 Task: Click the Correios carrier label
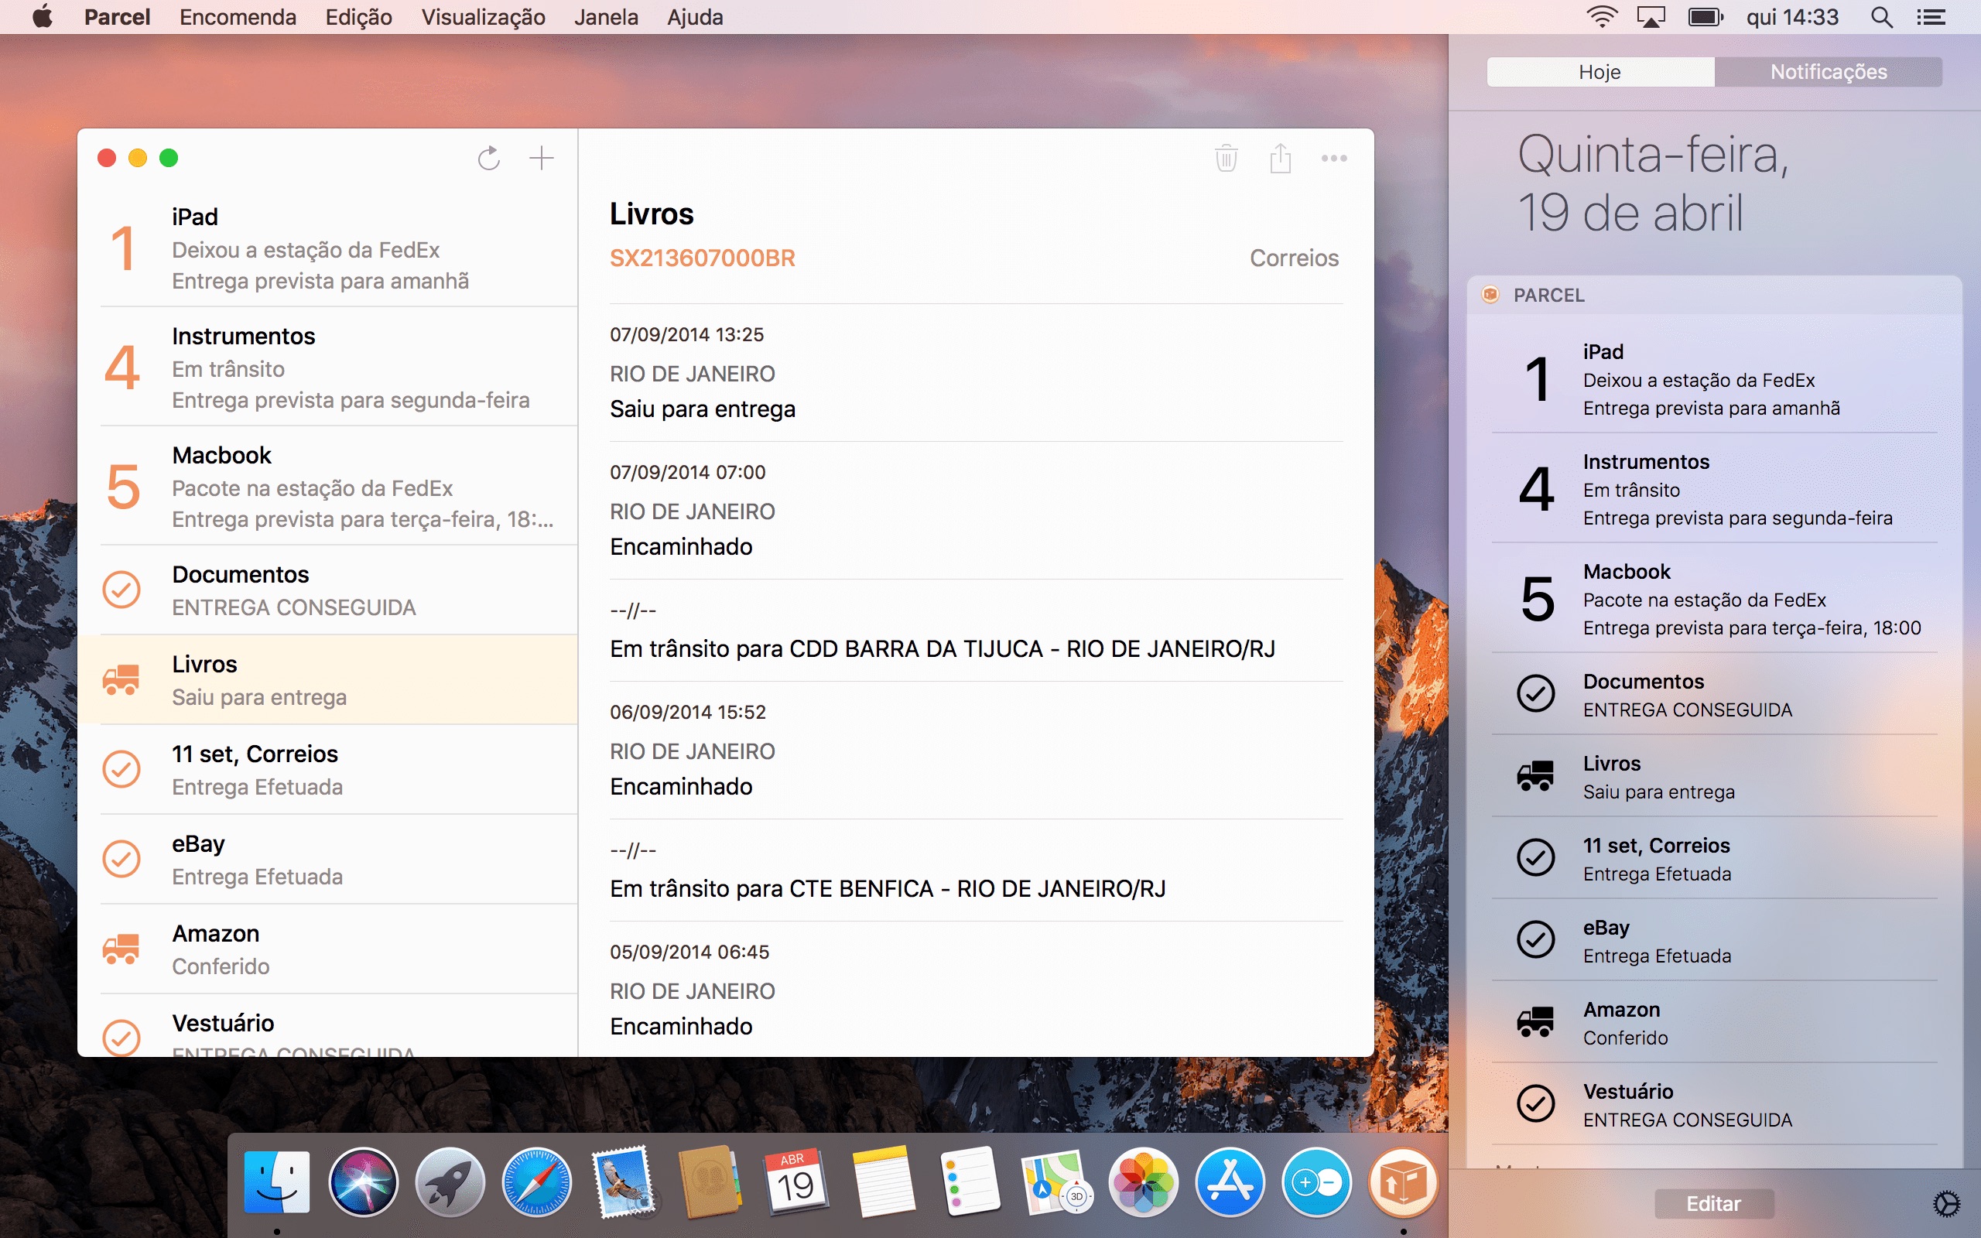coord(1293,258)
